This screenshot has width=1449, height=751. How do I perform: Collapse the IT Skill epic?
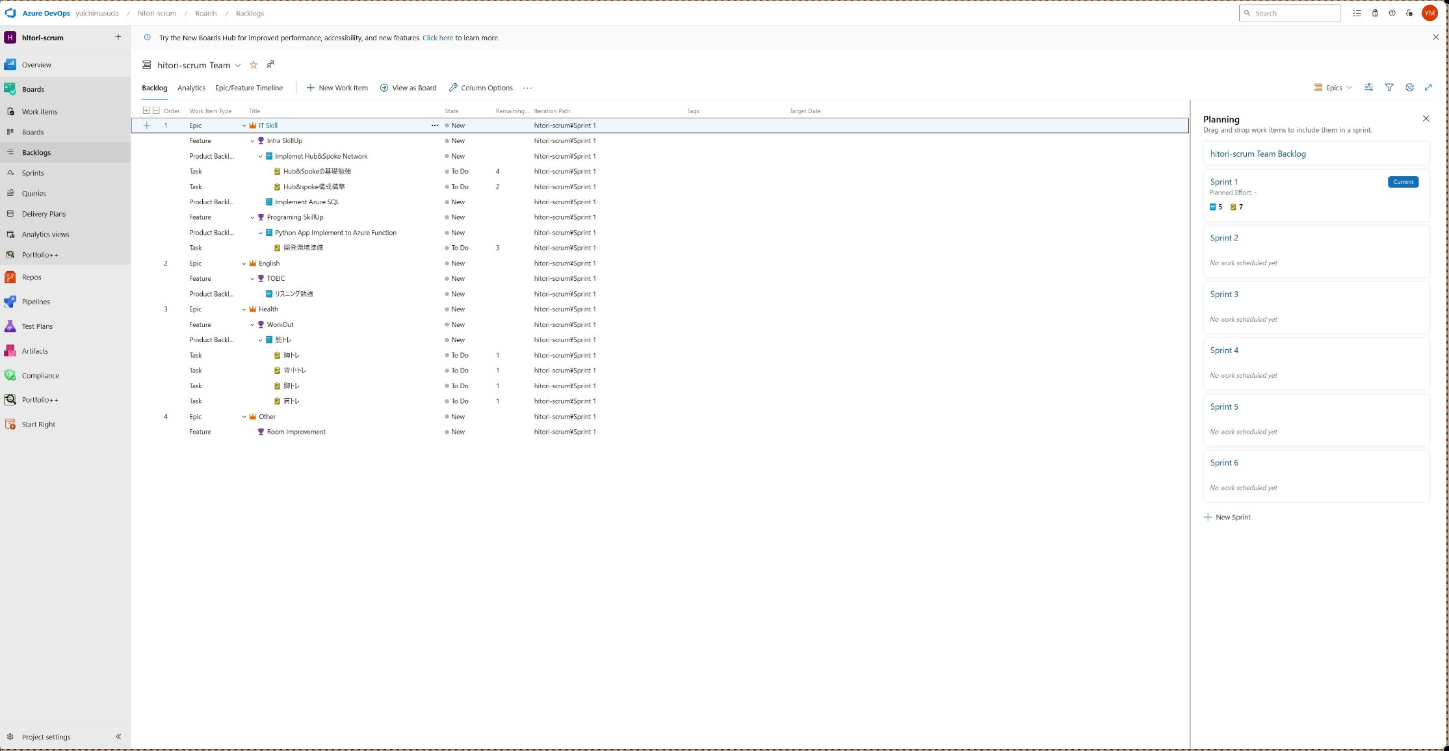(x=244, y=125)
